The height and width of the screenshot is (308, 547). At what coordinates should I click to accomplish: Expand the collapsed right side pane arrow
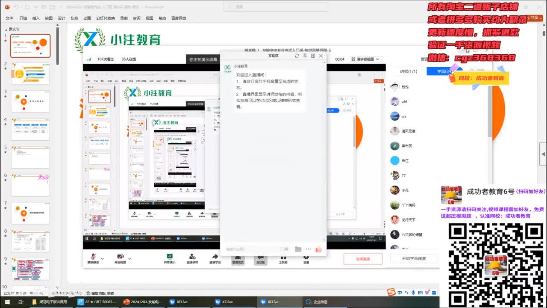[x=543, y=154]
